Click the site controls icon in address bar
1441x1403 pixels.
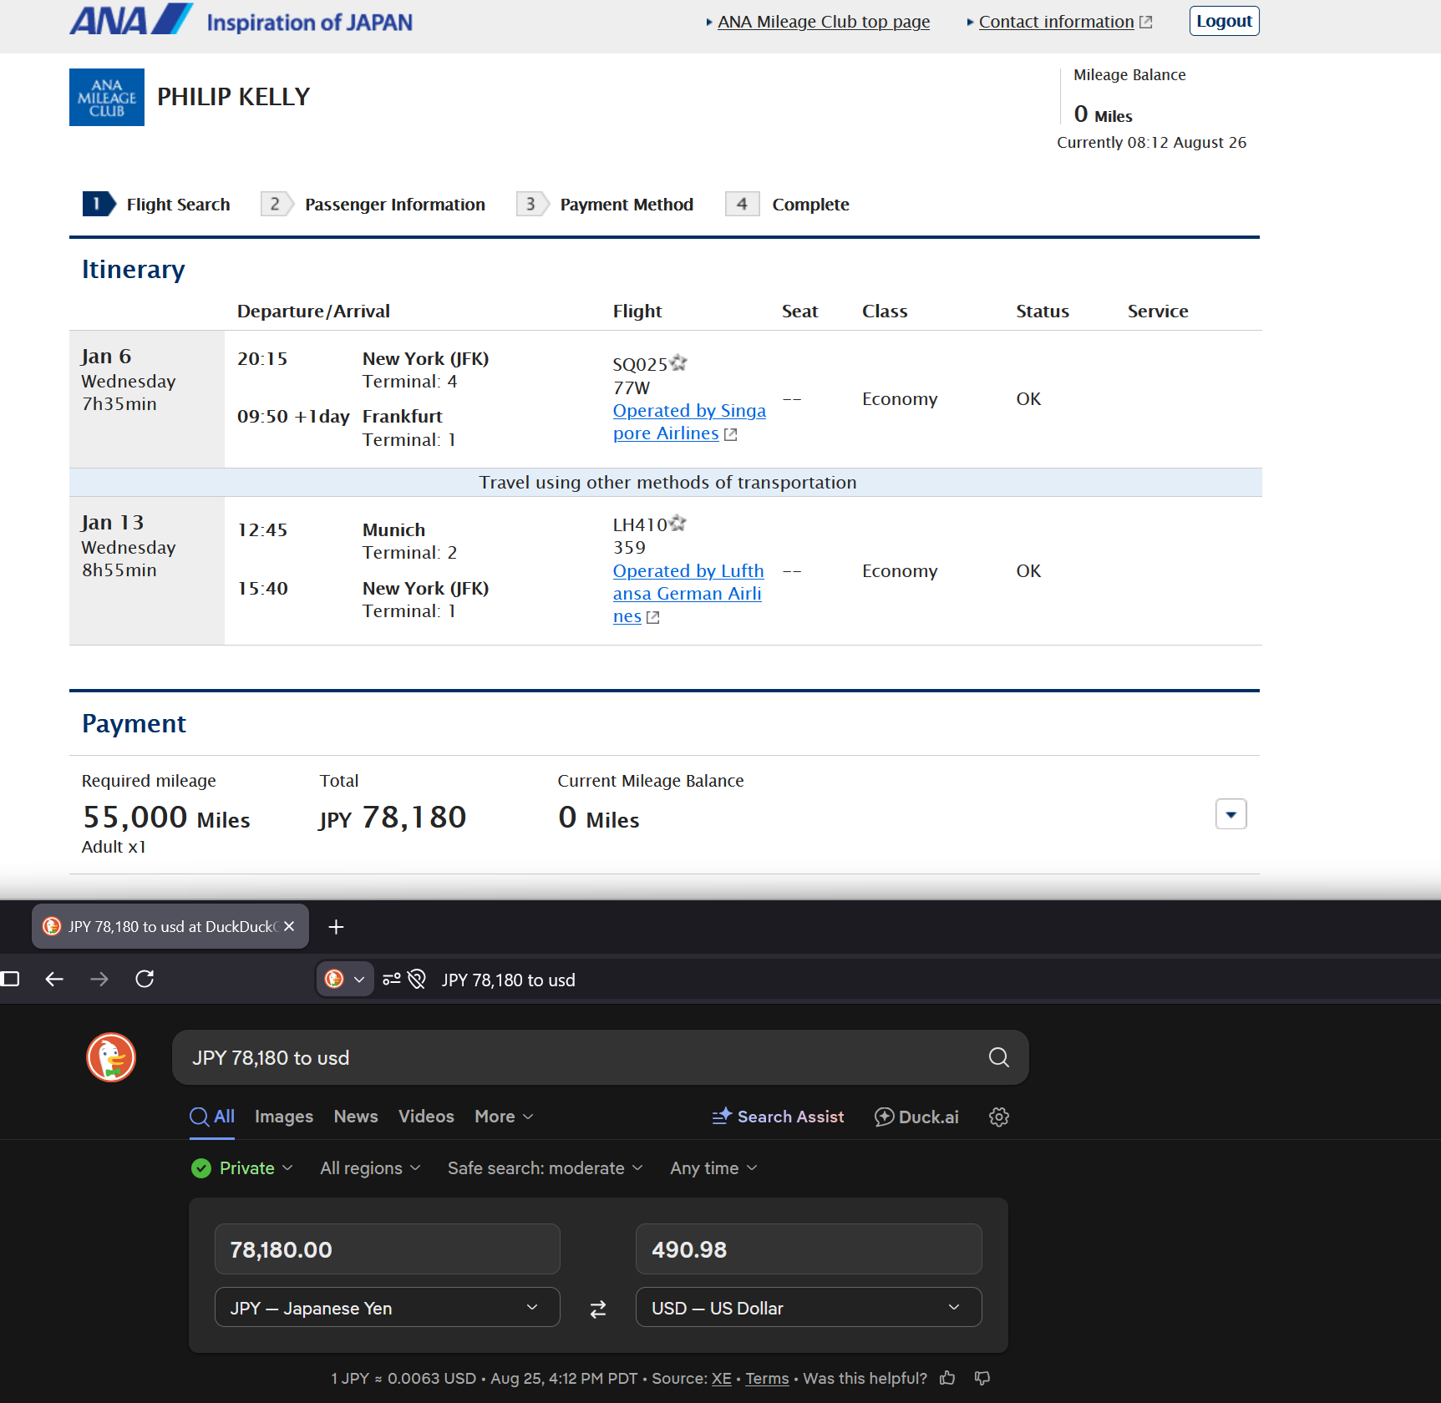pyautogui.click(x=392, y=979)
